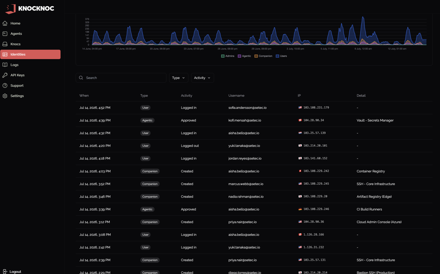440x274 pixels.
Task: Click the Knocs drive icon
Action: coord(5,44)
